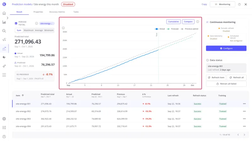
Task: Toggle Forecast series in legend
Action: coord(173,29)
